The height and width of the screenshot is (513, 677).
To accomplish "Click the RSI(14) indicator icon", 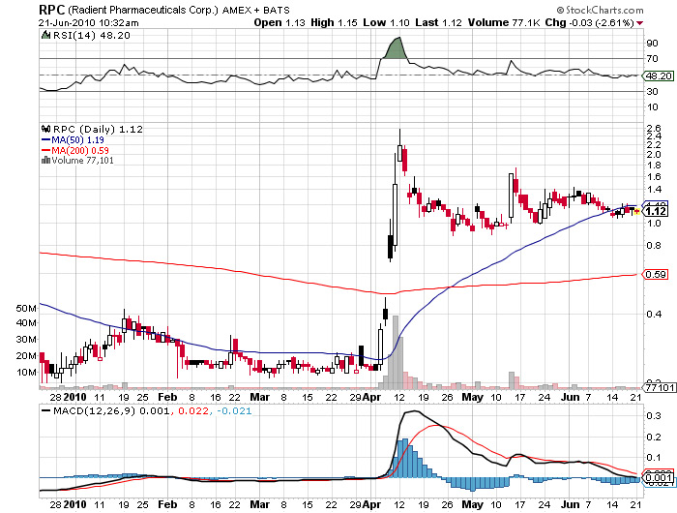I will [x=45, y=35].
